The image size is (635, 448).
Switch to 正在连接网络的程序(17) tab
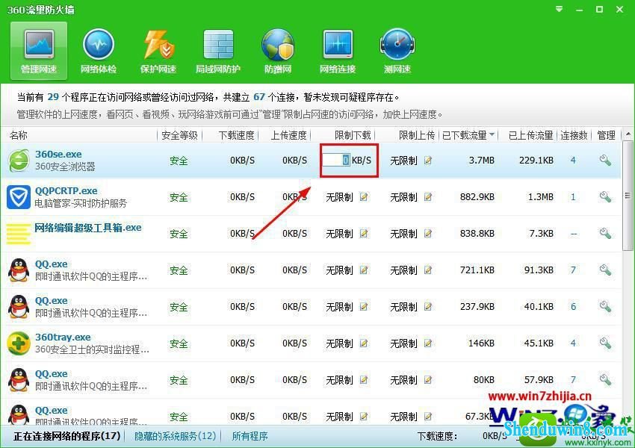click(66, 436)
